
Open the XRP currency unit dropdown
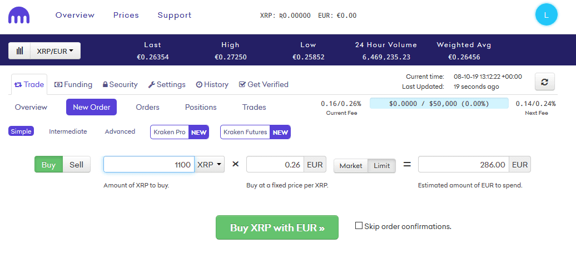[x=210, y=165]
